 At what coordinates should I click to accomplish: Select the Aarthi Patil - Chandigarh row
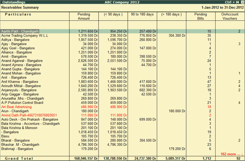(122, 31)
